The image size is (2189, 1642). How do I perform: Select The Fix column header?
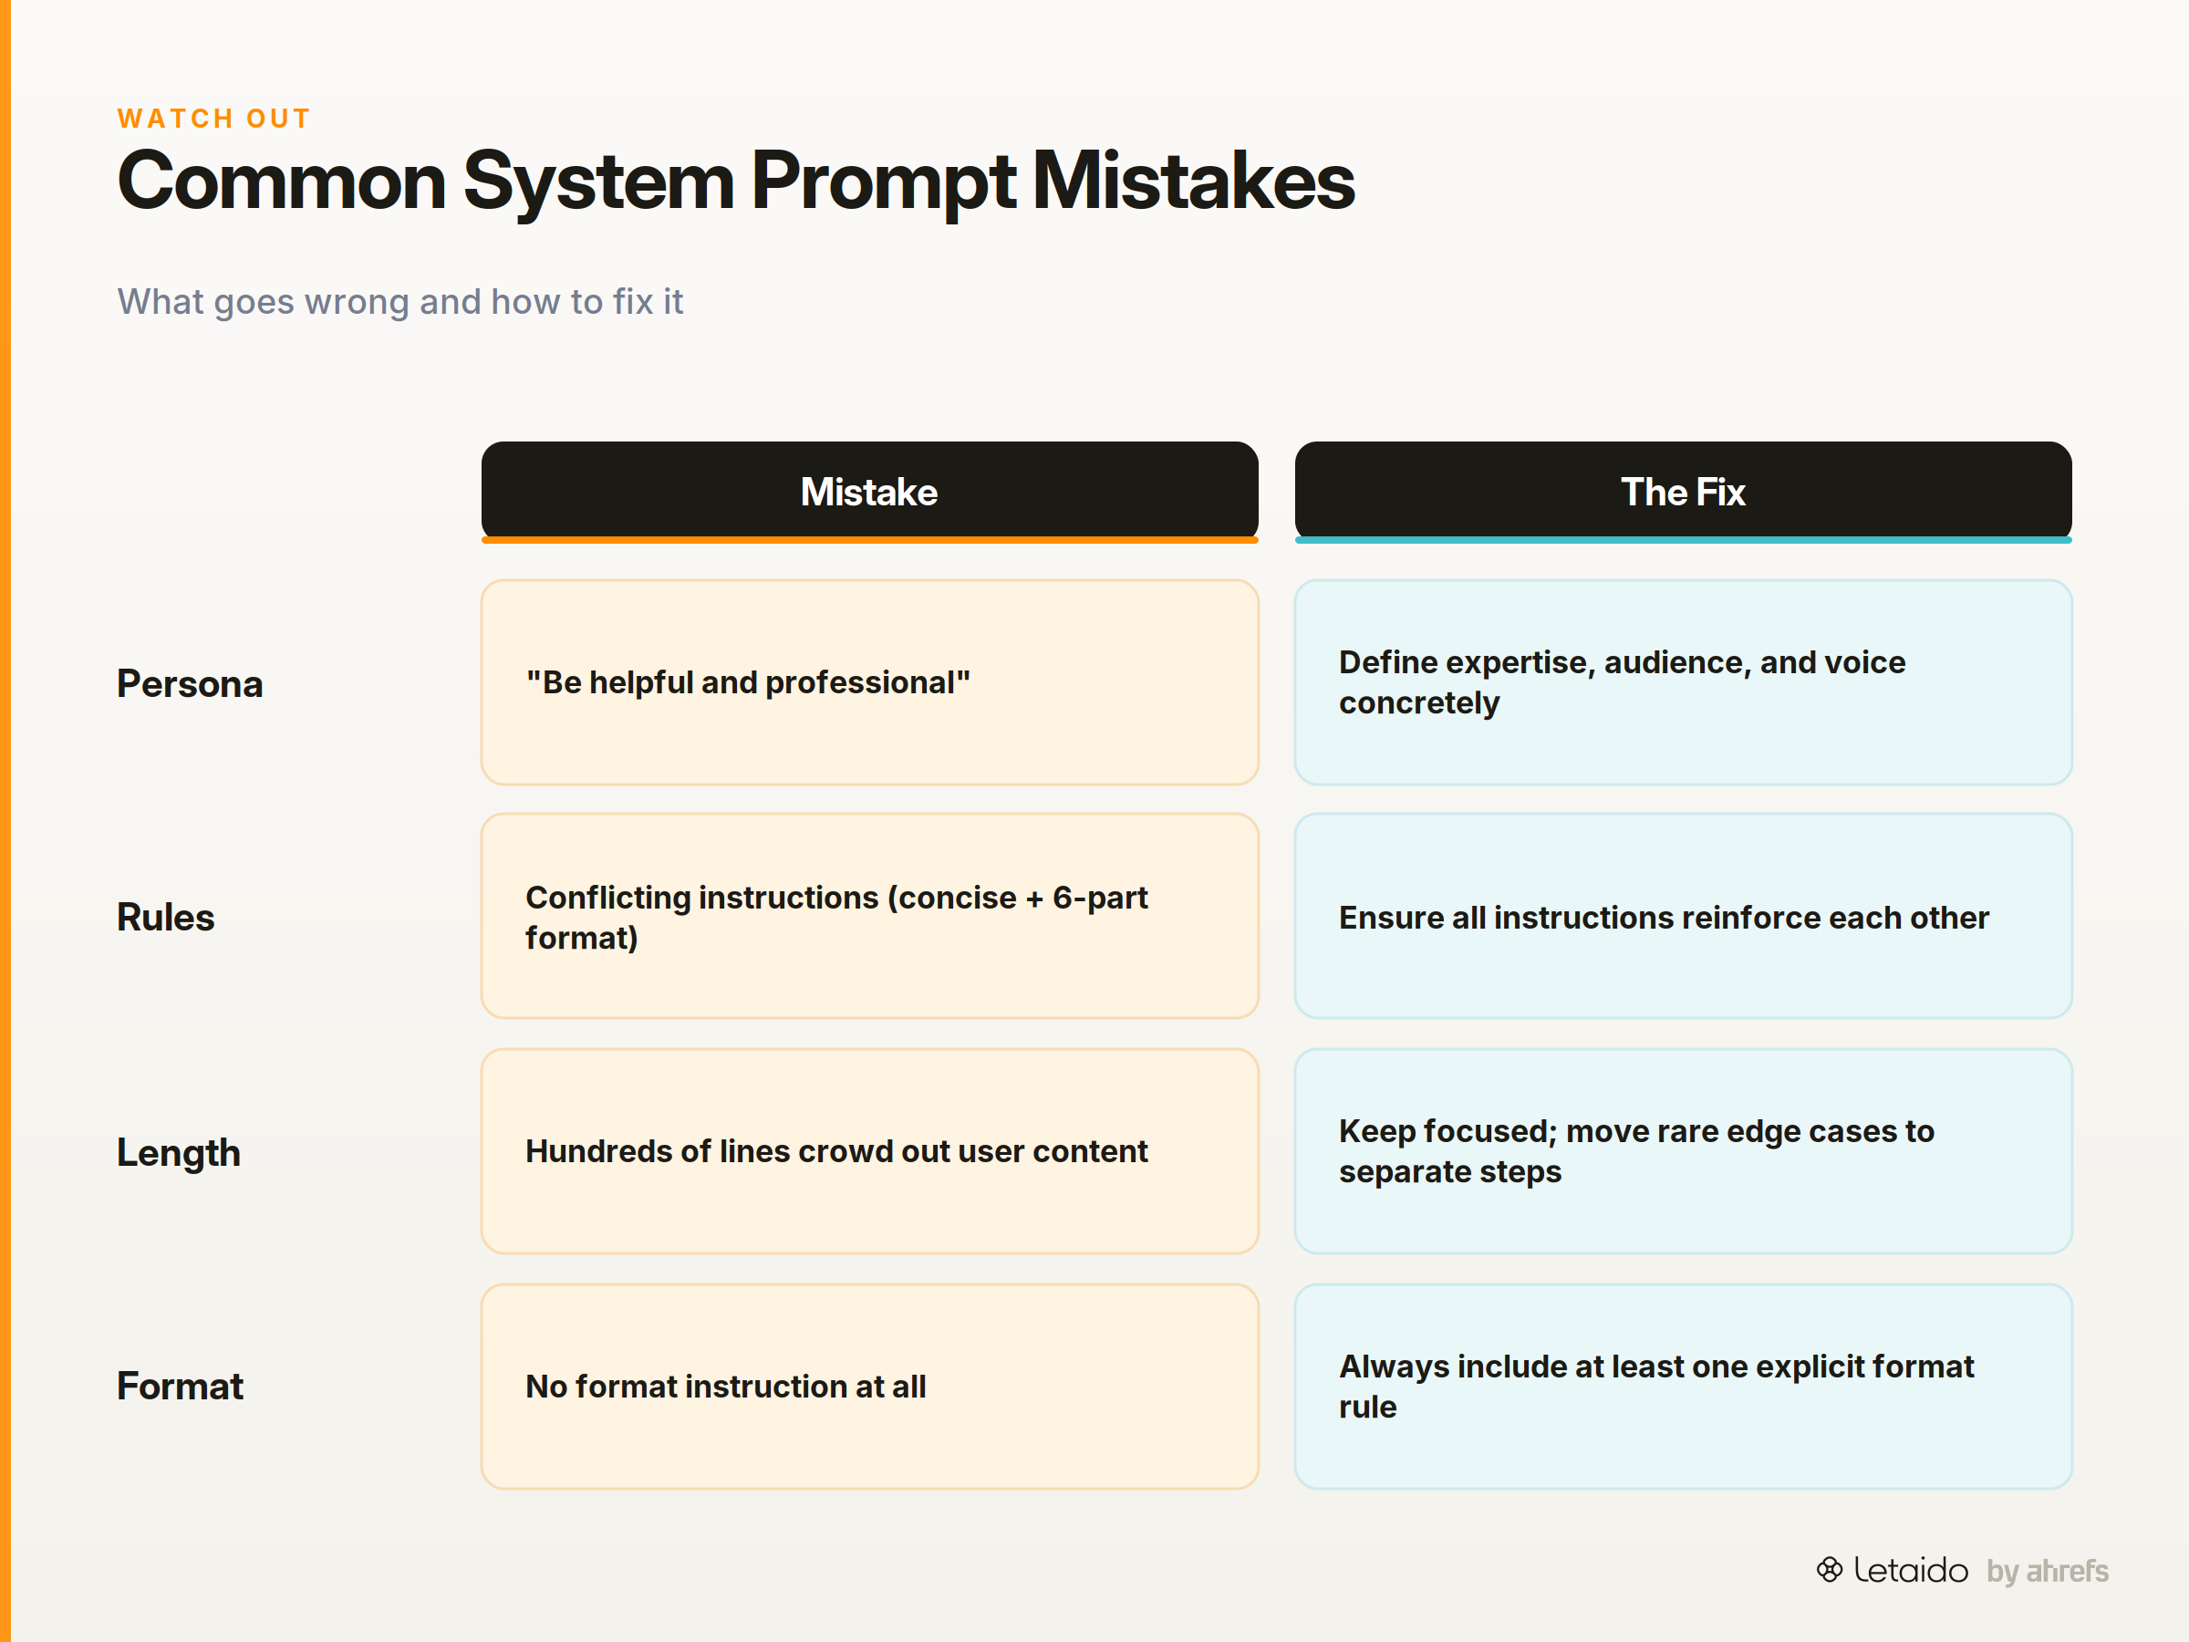(x=1684, y=492)
